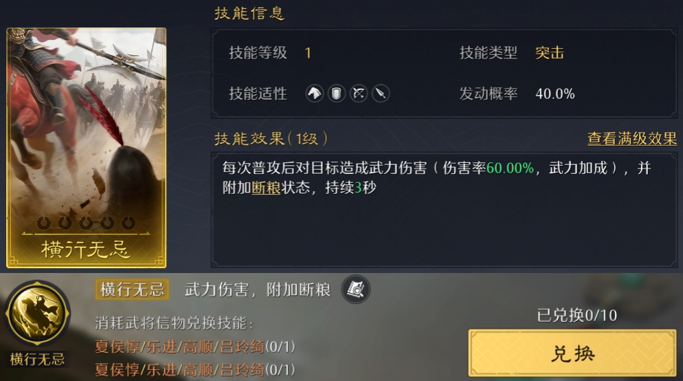The width and height of the screenshot is (683, 381).
Task: Click the shield troop aptitude icon
Action: (336, 94)
